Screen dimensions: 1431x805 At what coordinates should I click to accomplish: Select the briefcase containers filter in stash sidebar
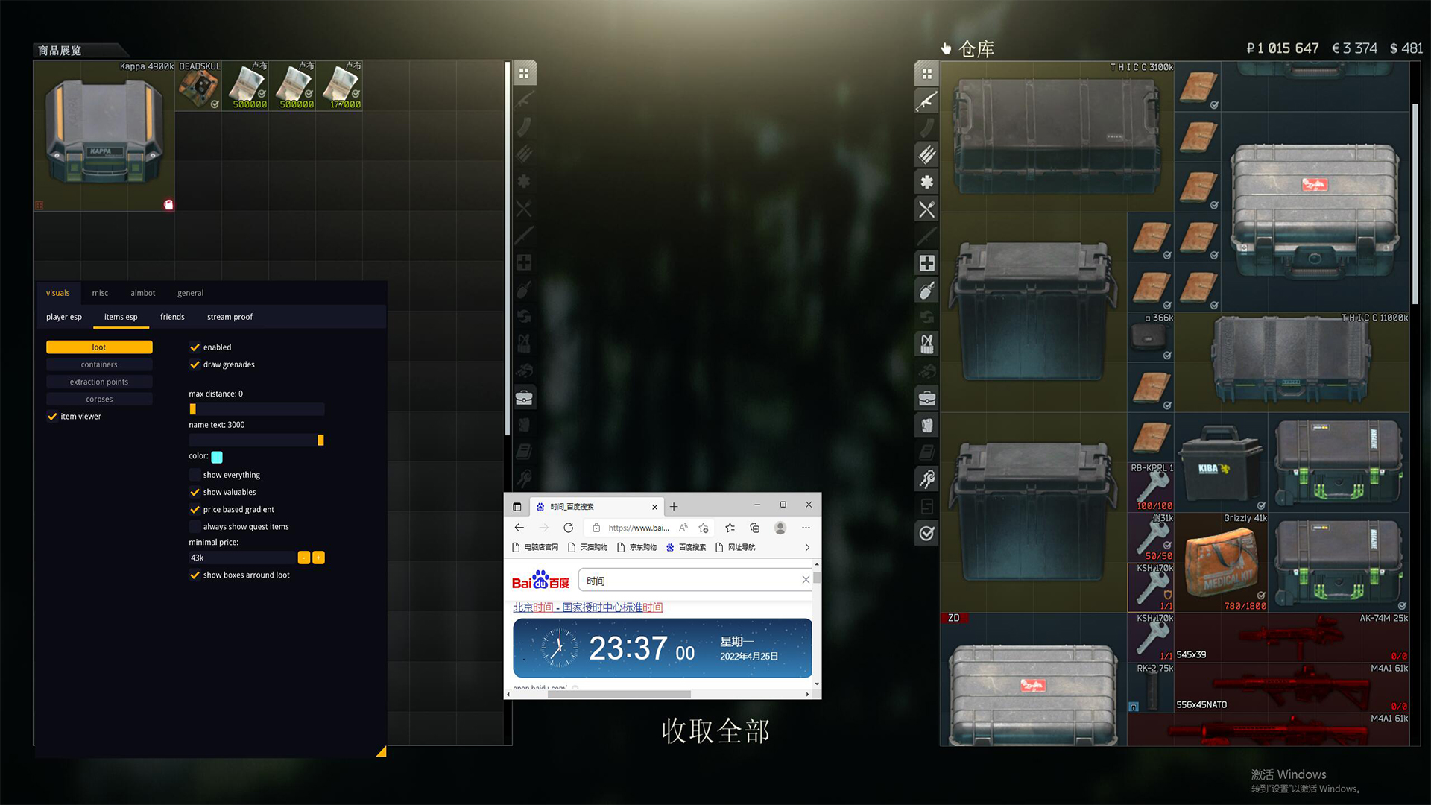(926, 398)
